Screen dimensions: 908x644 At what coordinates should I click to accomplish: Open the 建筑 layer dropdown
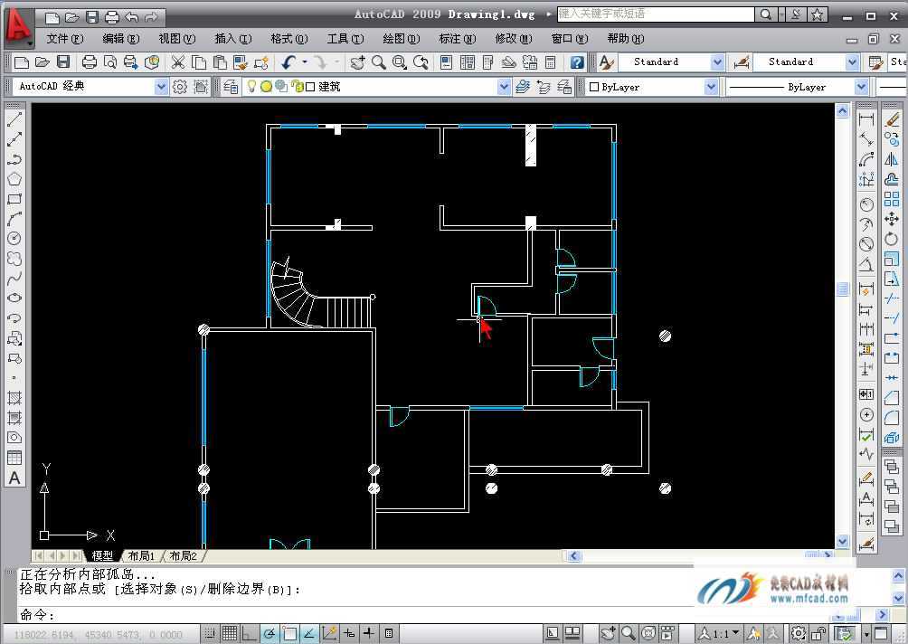pos(504,87)
